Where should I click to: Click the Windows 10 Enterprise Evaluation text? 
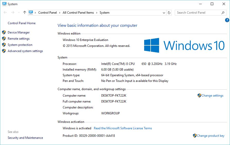pos(85,40)
